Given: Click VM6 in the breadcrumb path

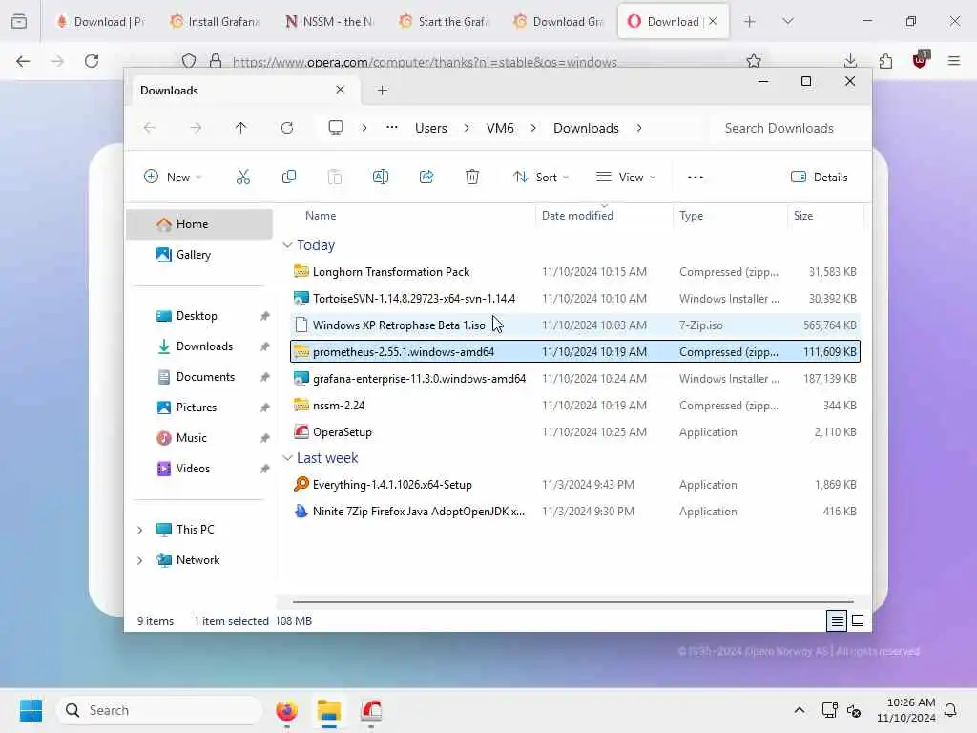Looking at the screenshot, I should [x=500, y=128].
